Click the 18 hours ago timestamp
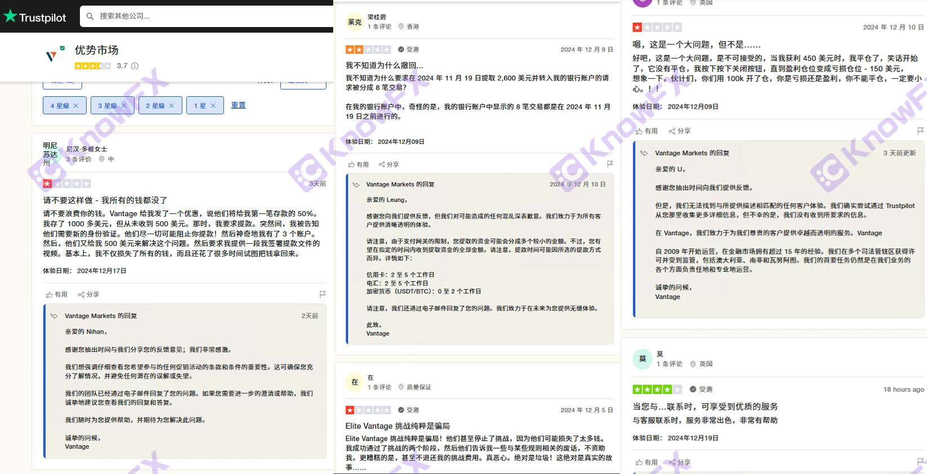 [x=903, y=389]
